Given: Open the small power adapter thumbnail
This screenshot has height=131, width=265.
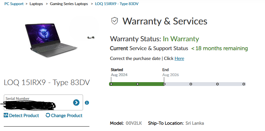Looking at the screenshot, I should (91, 37).
